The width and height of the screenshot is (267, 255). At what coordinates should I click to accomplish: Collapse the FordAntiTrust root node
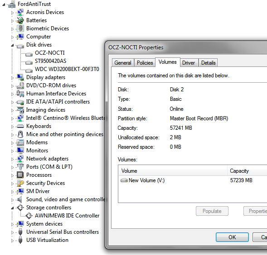[x=4, y=5]
